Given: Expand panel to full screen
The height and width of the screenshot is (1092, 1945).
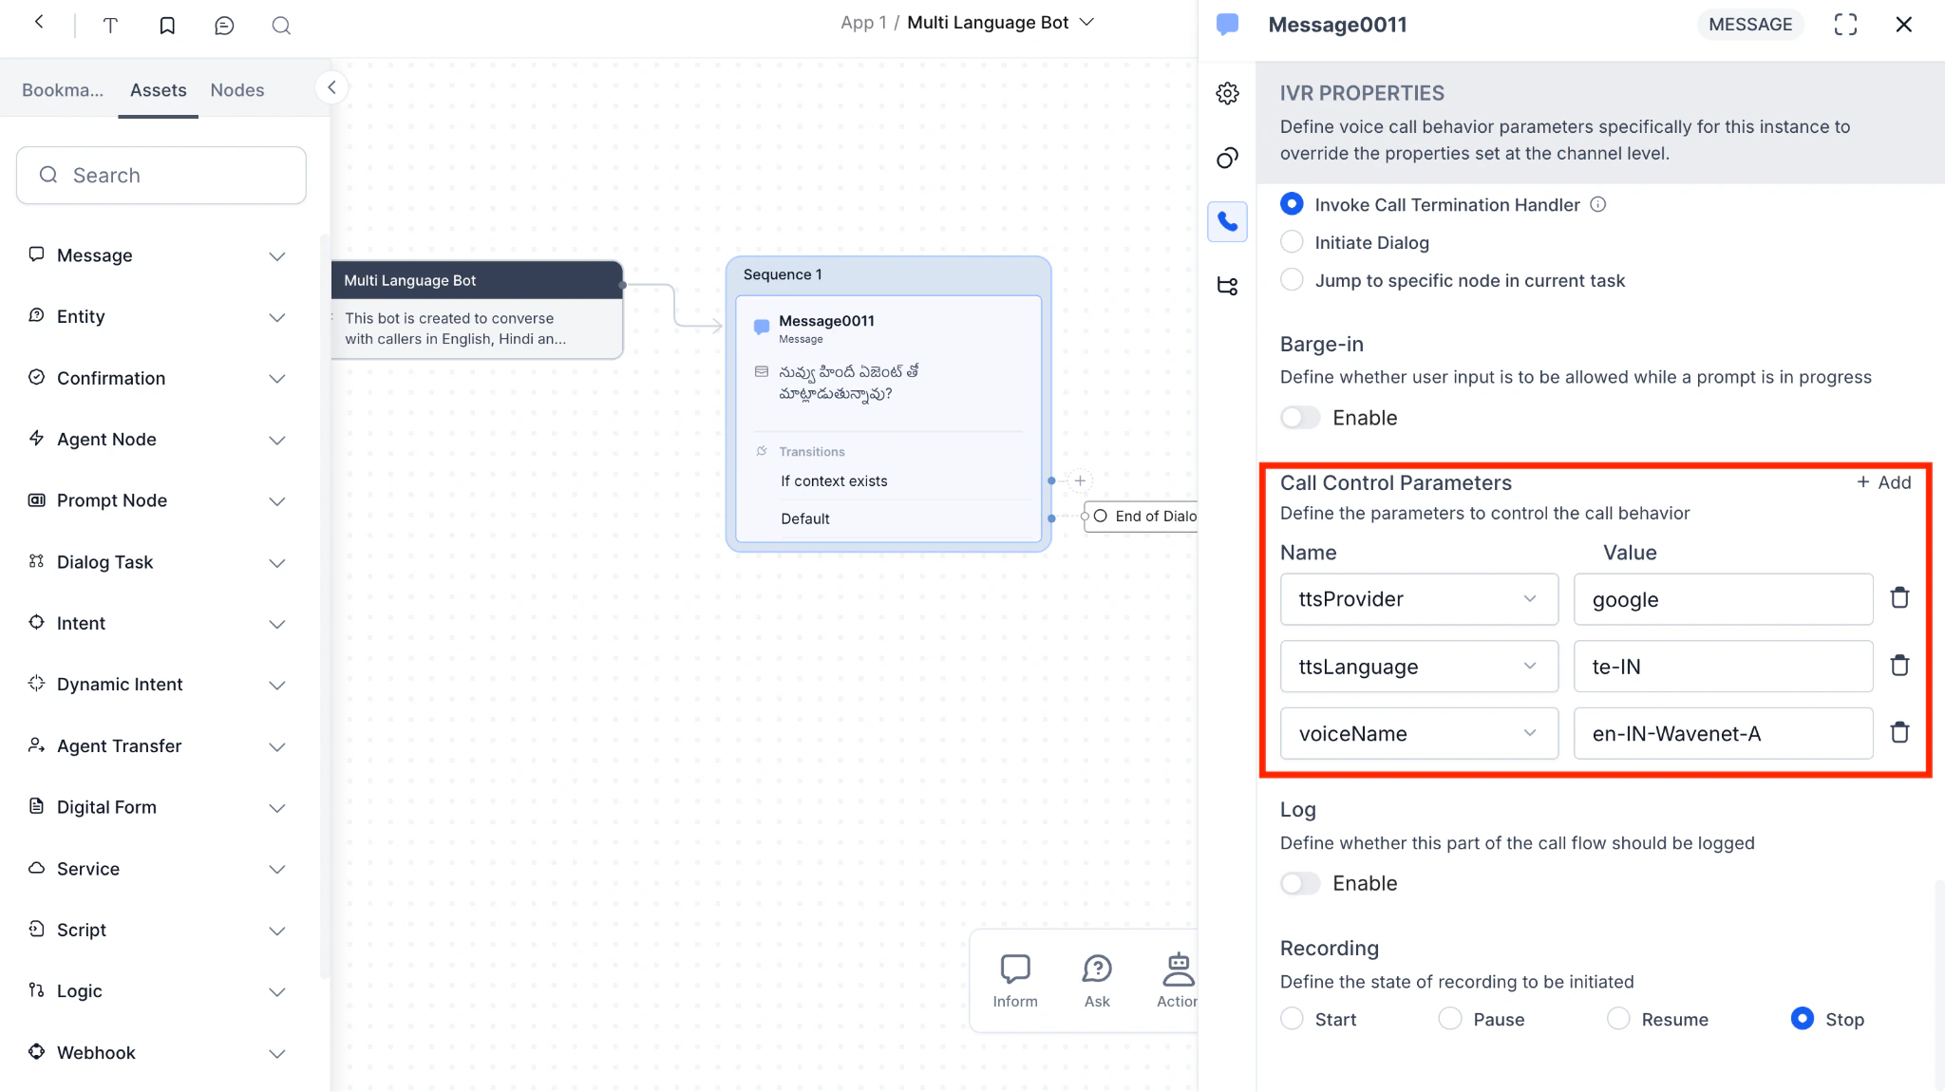Looking at the screenshot, I should click(1845, 25).
